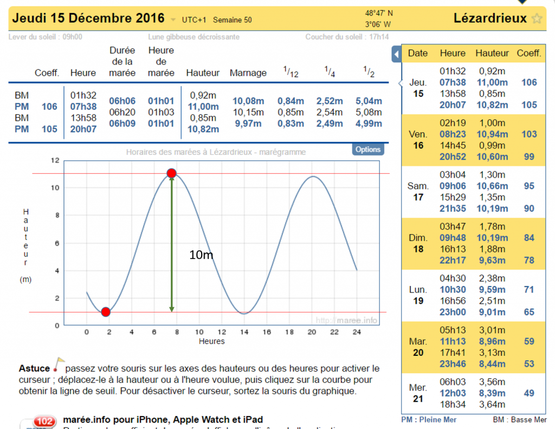
Task: Click the UTC+1 timezone label
Action: coord(194,20)
